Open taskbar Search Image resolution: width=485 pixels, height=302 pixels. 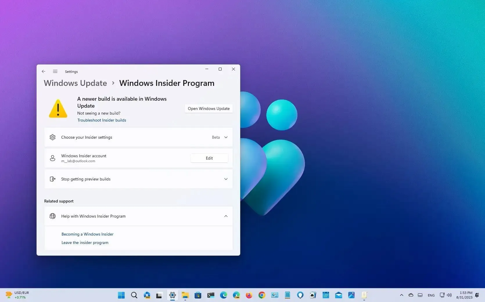click(134, 295)
